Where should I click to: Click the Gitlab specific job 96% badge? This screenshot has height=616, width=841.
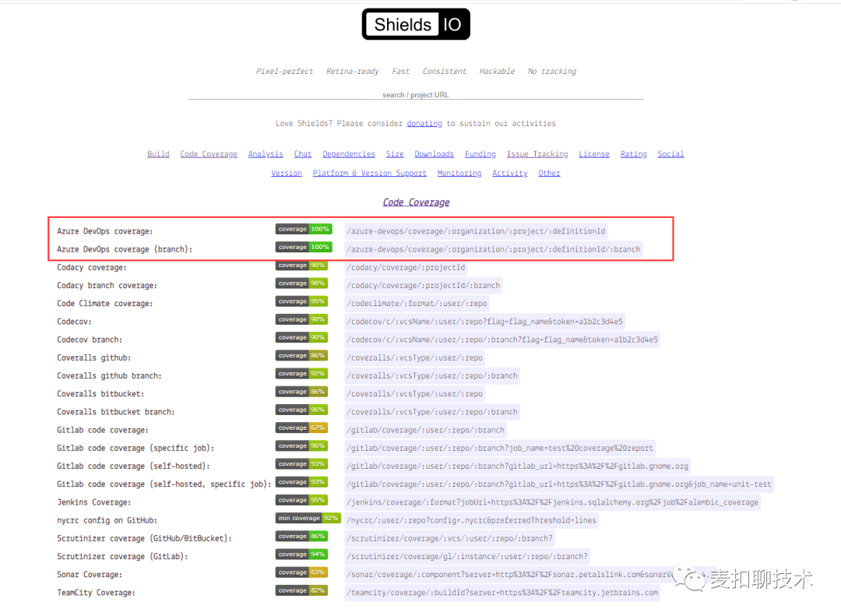tap(302, 446)
